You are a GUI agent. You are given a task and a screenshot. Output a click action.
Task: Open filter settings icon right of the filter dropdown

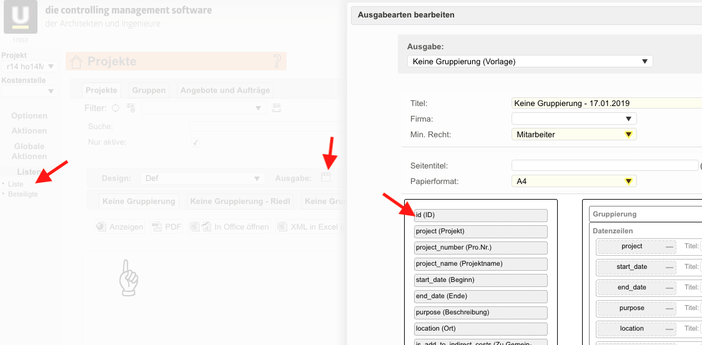[x=277, y=108]
